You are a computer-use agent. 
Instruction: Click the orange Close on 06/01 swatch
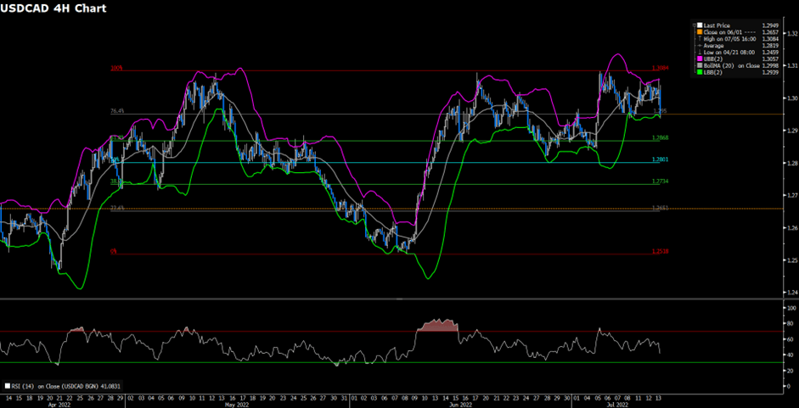tap(698, 33)
